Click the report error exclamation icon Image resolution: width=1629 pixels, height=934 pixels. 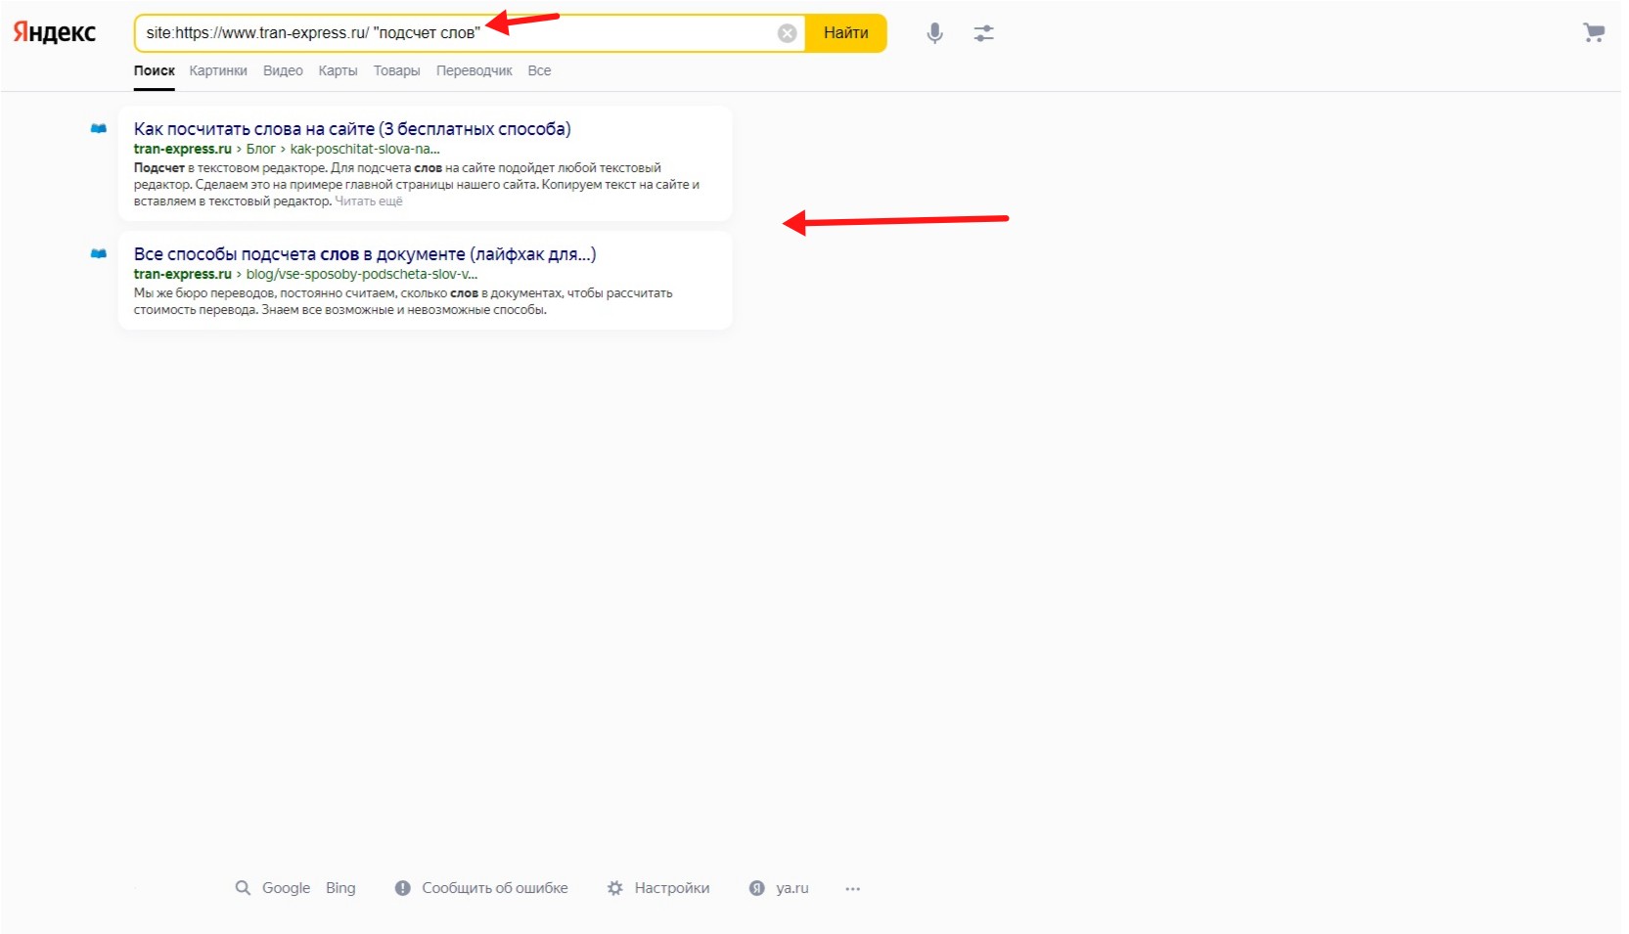click(x=402, y=888)
